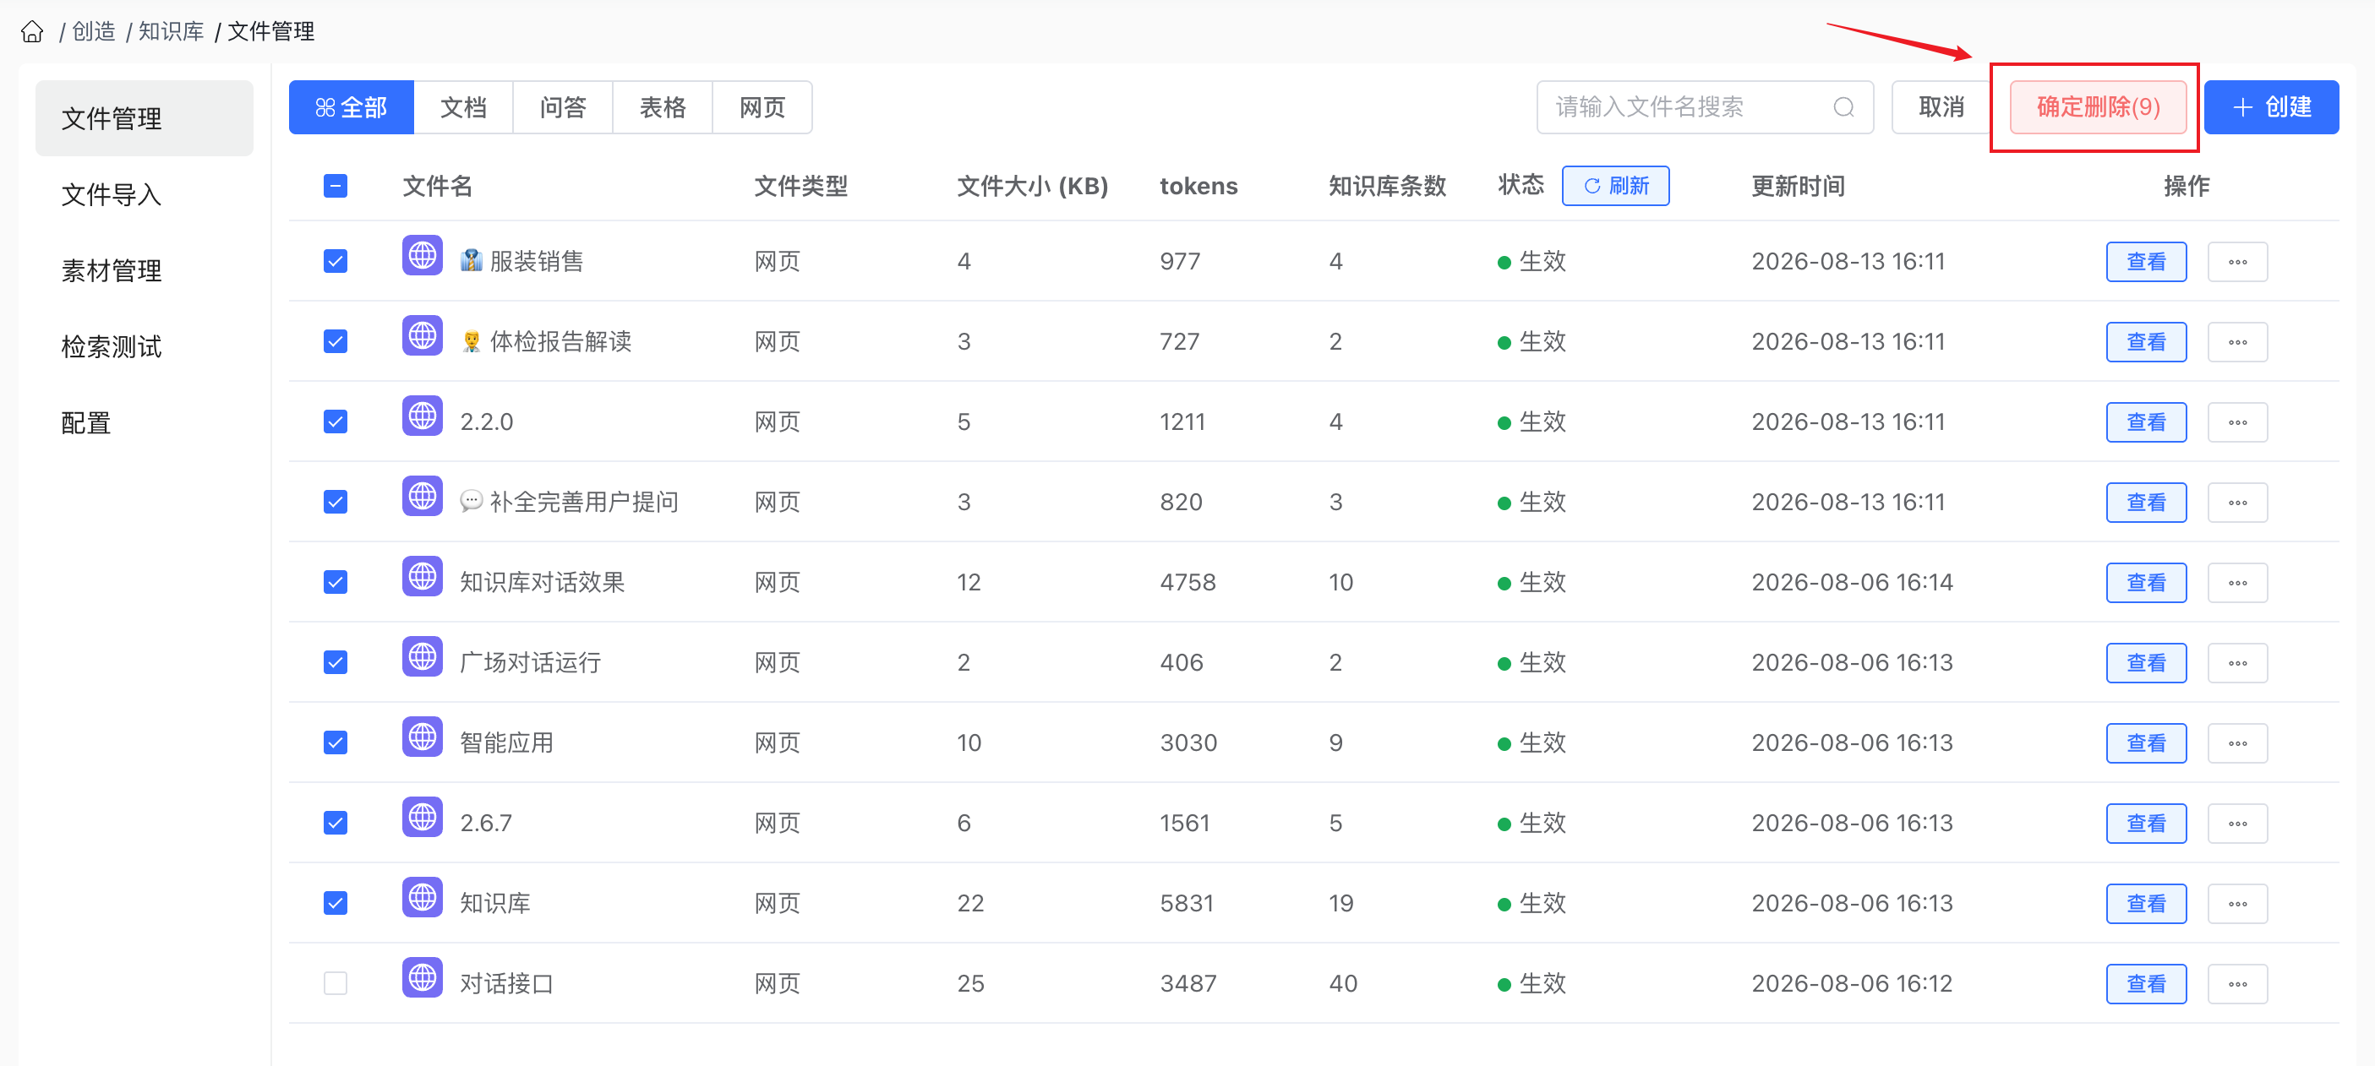The height and width of the screenshot is (1066, 2375).
Task: View the 智能应用 file with 查看
Action: [2146, 742]
